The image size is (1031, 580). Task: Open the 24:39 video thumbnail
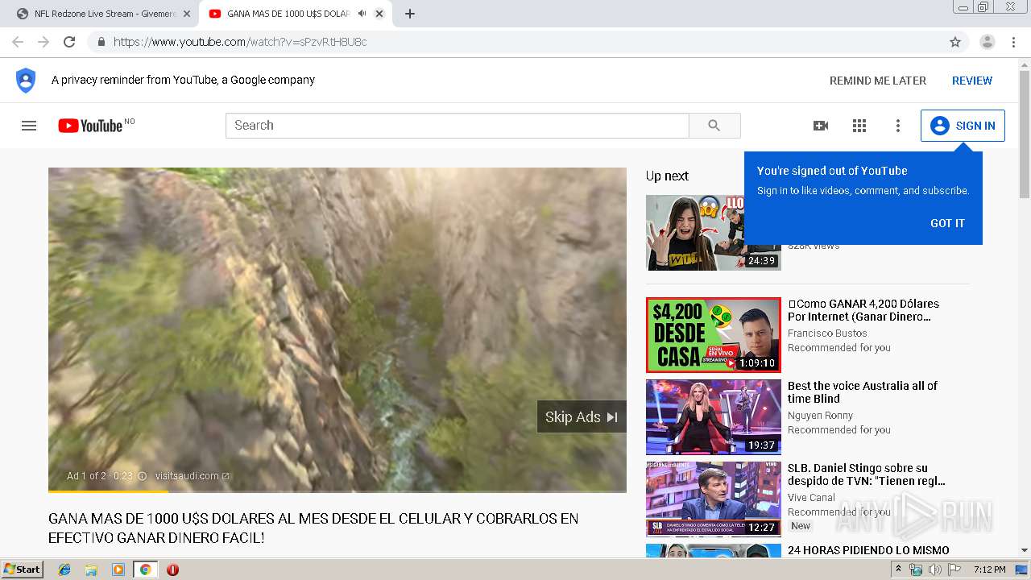pos(713,233)
